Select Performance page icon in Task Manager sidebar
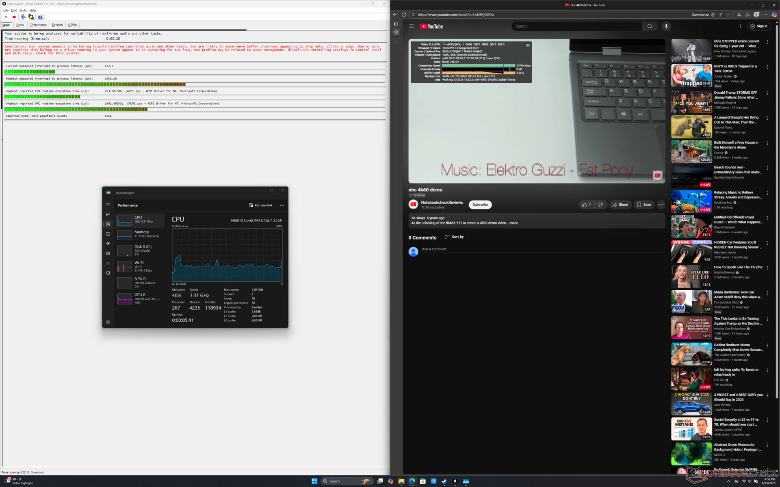The width and height of the screenshot is (780, 487). [108, 224]
